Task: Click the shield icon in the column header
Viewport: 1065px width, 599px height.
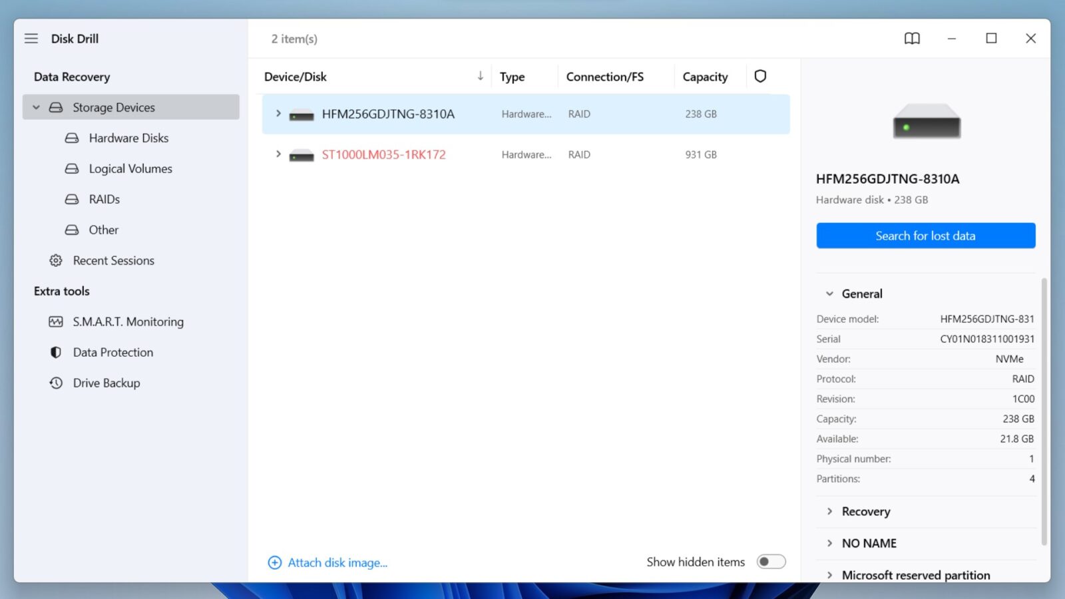Action: (760, 76)
